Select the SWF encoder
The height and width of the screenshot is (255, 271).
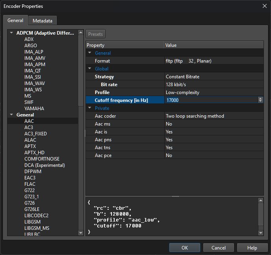pyautogui.click(x=29, y=102)
